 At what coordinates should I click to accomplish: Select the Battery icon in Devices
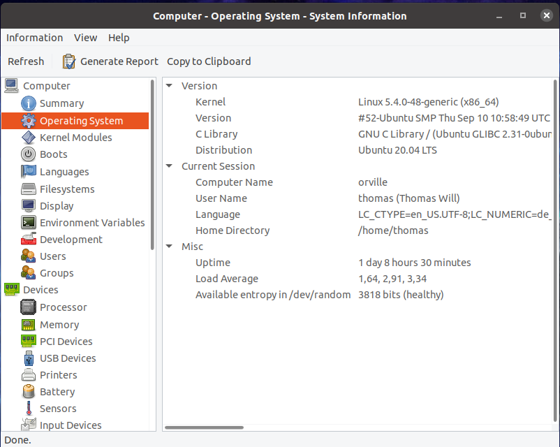(x=29, y=392)
